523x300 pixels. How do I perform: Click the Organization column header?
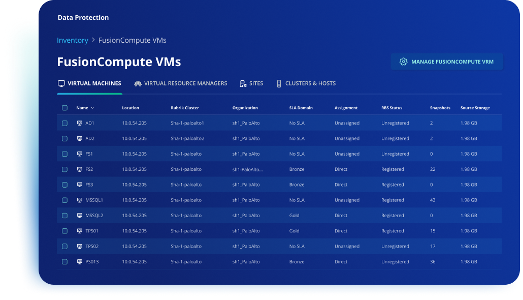tap(245, 108)
